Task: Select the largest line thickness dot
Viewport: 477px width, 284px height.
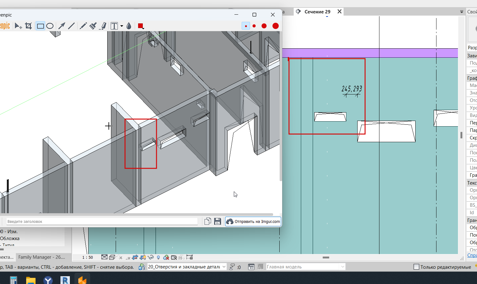Action: (x=275, y=26)
